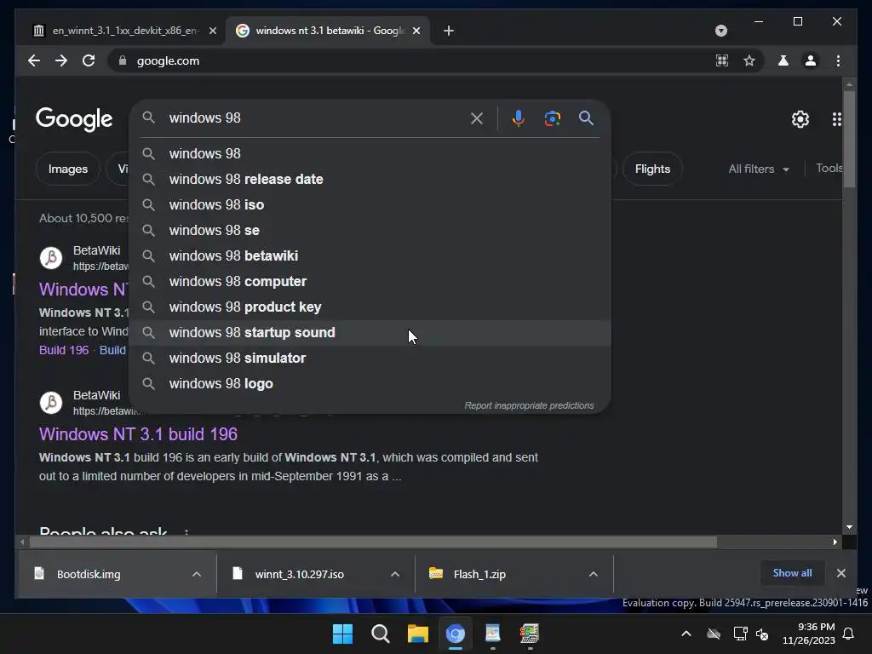The height and width of the screenshot is (654, 872).
Task: Open 'Windows NT 3.1 build 196' result
Action: coord(138,433)
